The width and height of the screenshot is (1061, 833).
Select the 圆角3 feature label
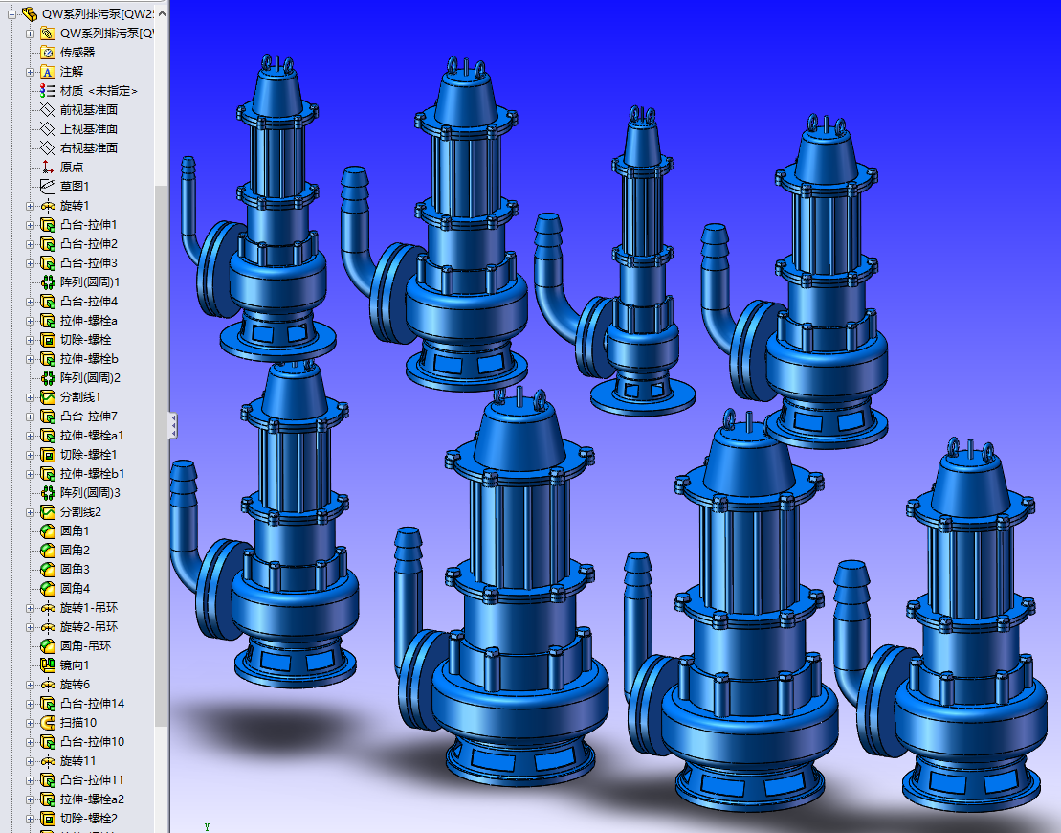[x=75, y=570]
